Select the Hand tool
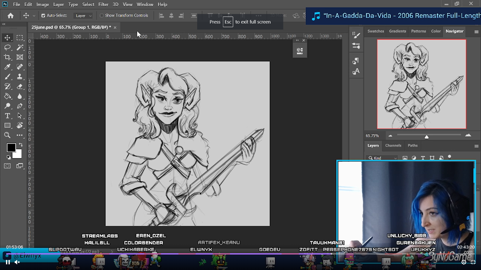This screenshot has width=481, height=270. (20, 125)
